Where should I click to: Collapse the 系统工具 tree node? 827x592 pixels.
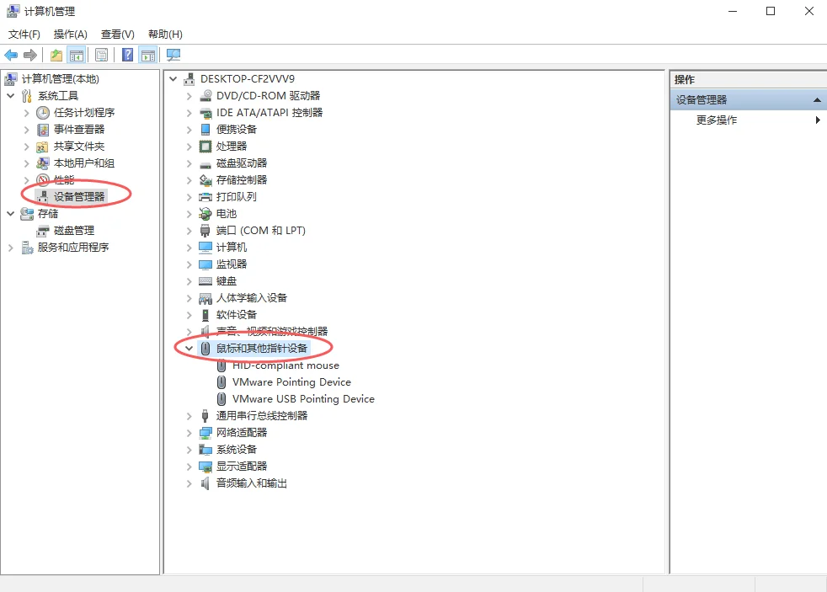click(x=11, y=96)
